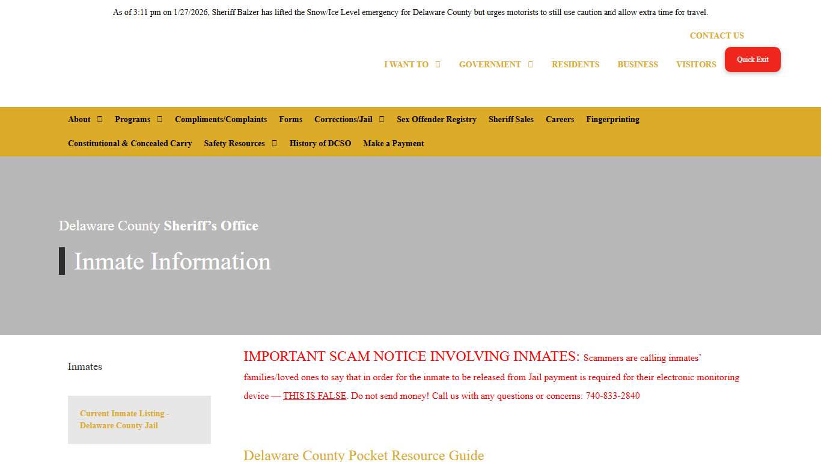Select Constitutional & Concealed Carry
821x462 pixels.
coord(130,143)
